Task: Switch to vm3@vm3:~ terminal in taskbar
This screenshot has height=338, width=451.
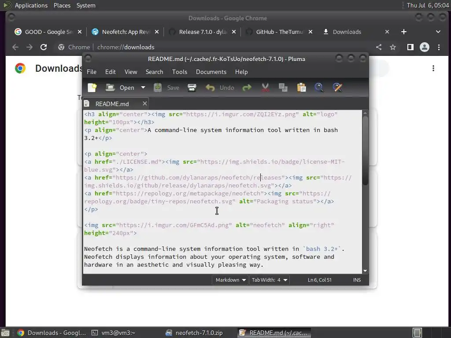Action: [114, 333]
